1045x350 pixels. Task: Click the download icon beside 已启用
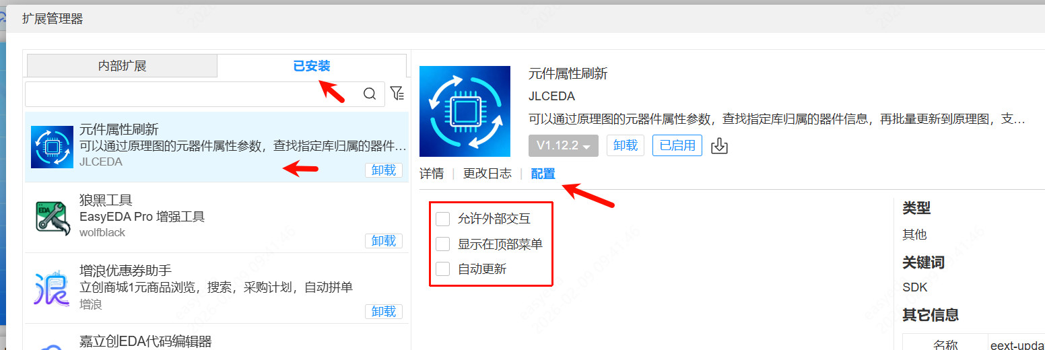point(720,145)
